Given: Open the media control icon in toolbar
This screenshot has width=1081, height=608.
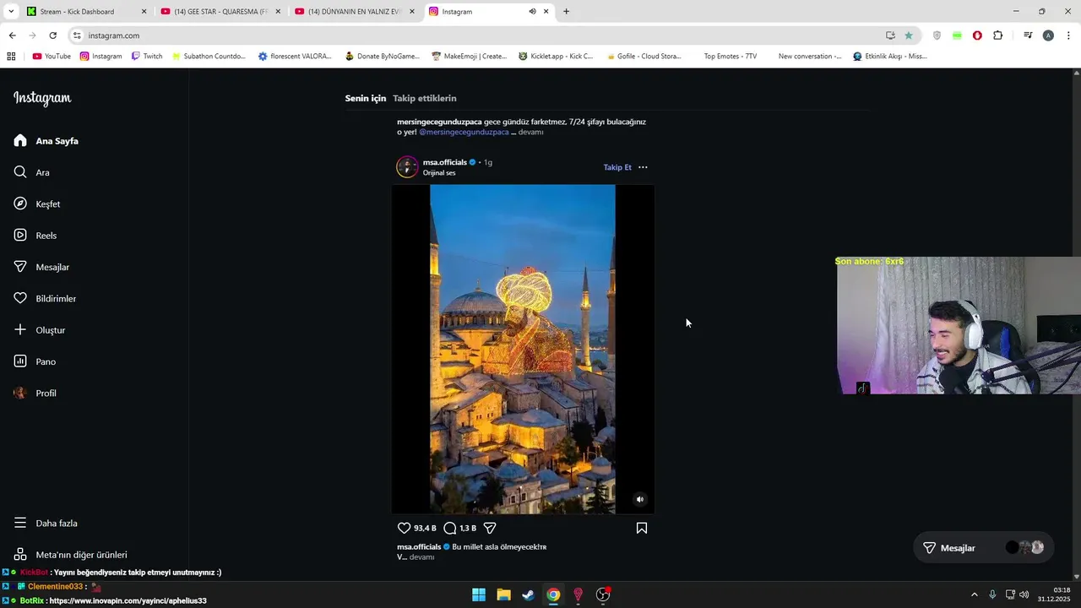Looking at the screenshot, I should pos(1028,35).
